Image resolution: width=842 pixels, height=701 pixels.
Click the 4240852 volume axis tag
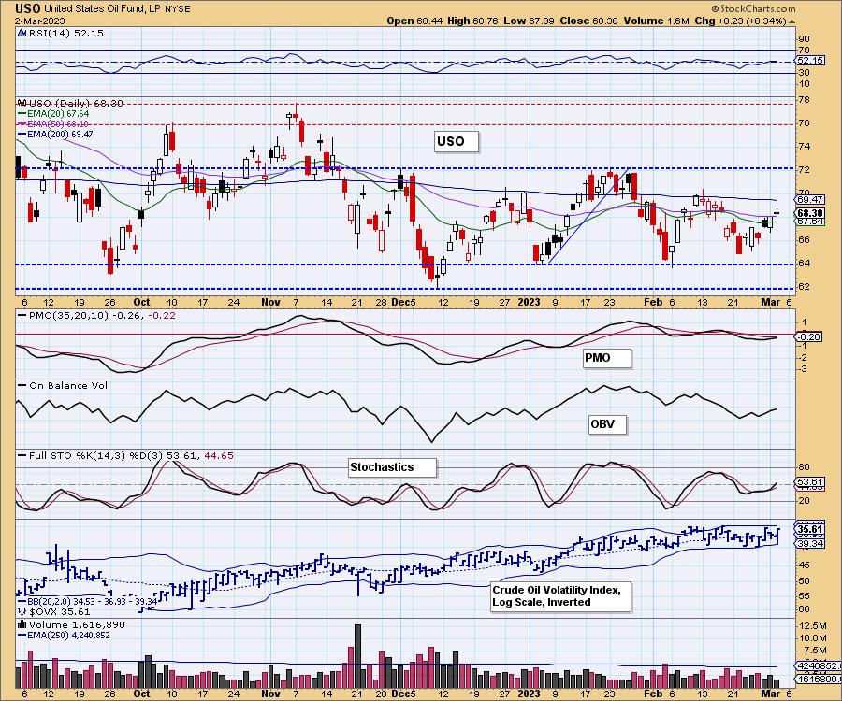(x=818, y=665)
